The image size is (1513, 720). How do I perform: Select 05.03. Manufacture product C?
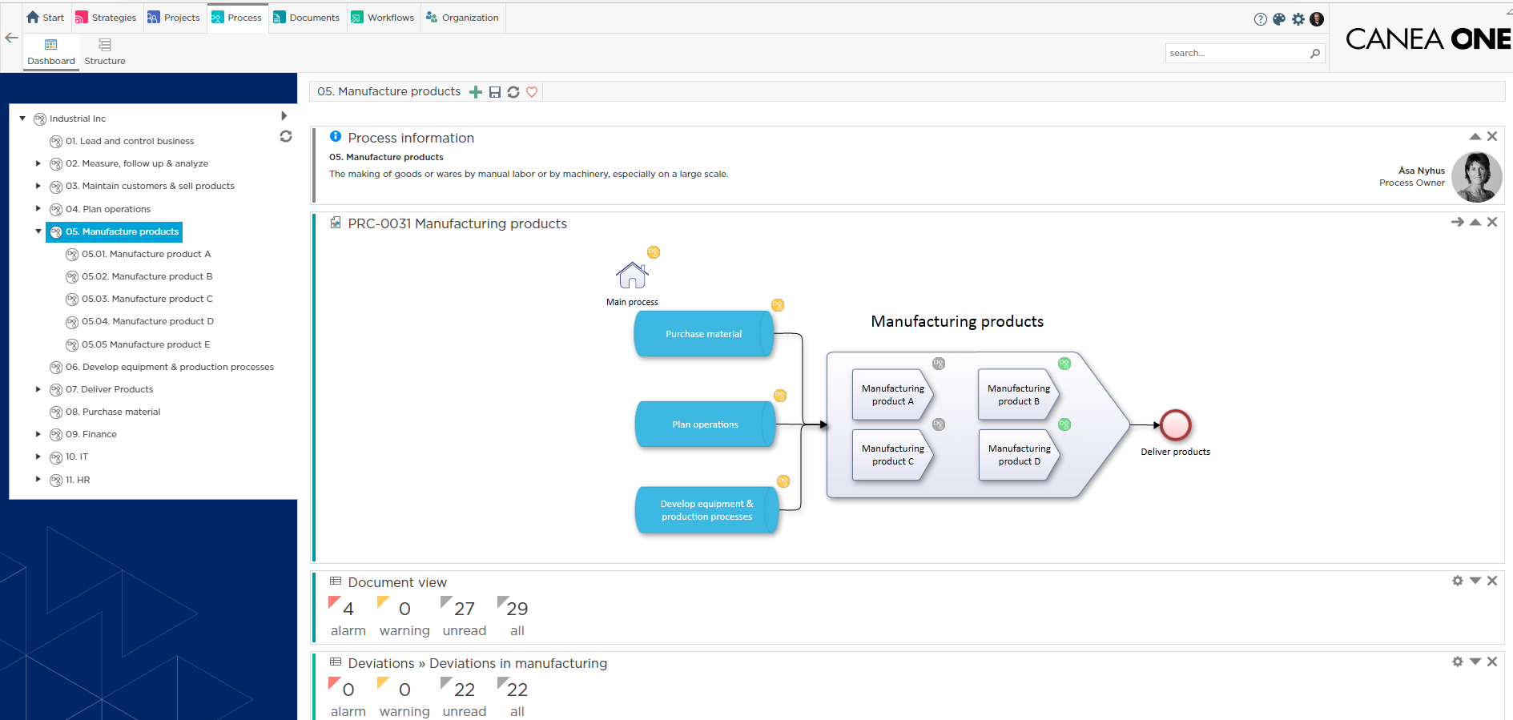click(x=147, y=299)
